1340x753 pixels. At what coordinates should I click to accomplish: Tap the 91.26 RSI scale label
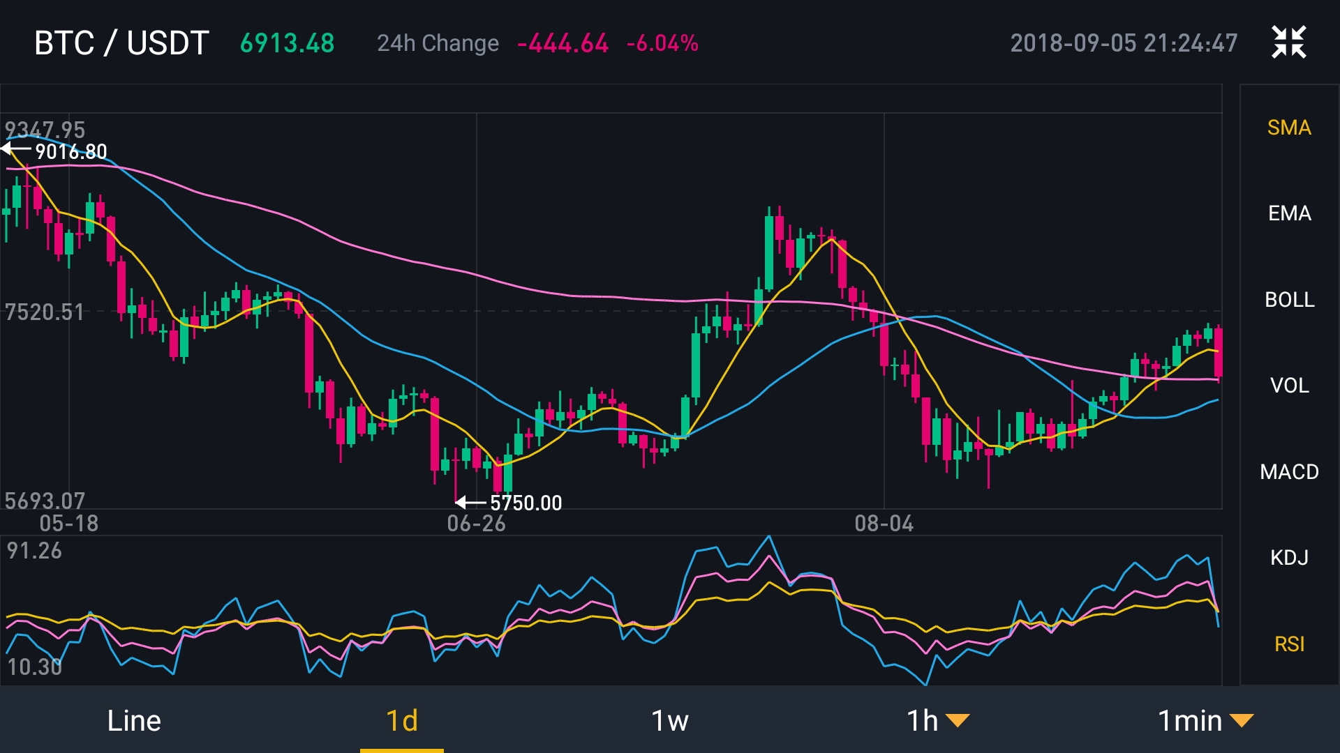coord(34,551)
